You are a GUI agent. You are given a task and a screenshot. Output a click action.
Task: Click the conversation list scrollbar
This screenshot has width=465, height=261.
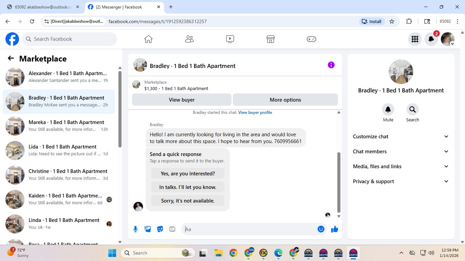(x=120, y=109)
